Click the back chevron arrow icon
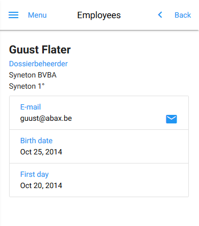This screenshot has width=199, height=226. (x=160, y=15)
